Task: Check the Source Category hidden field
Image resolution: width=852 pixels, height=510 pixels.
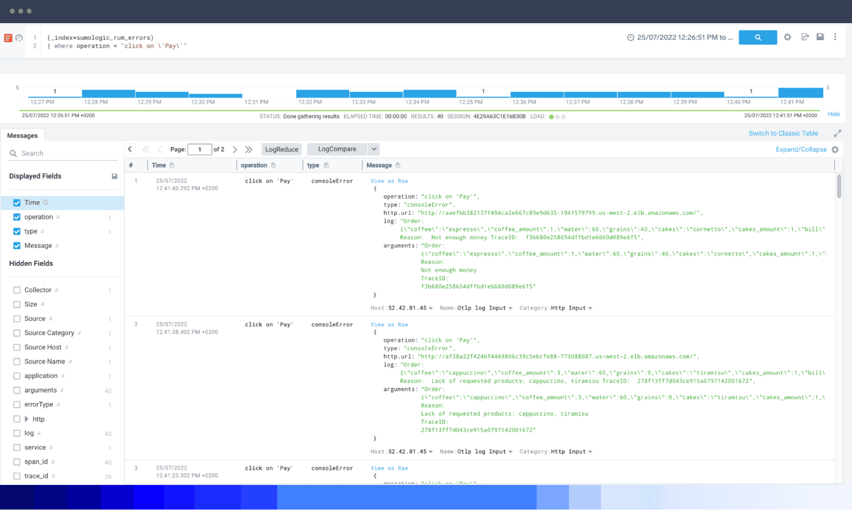Action: tap(17, 333)
